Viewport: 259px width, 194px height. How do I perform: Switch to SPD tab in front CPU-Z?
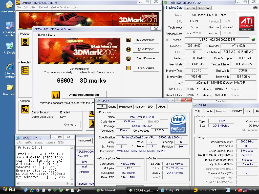point(150,107)
